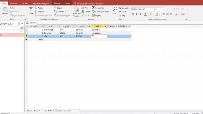
Task: Toggle italic T formatting
Action: (137, 14)
